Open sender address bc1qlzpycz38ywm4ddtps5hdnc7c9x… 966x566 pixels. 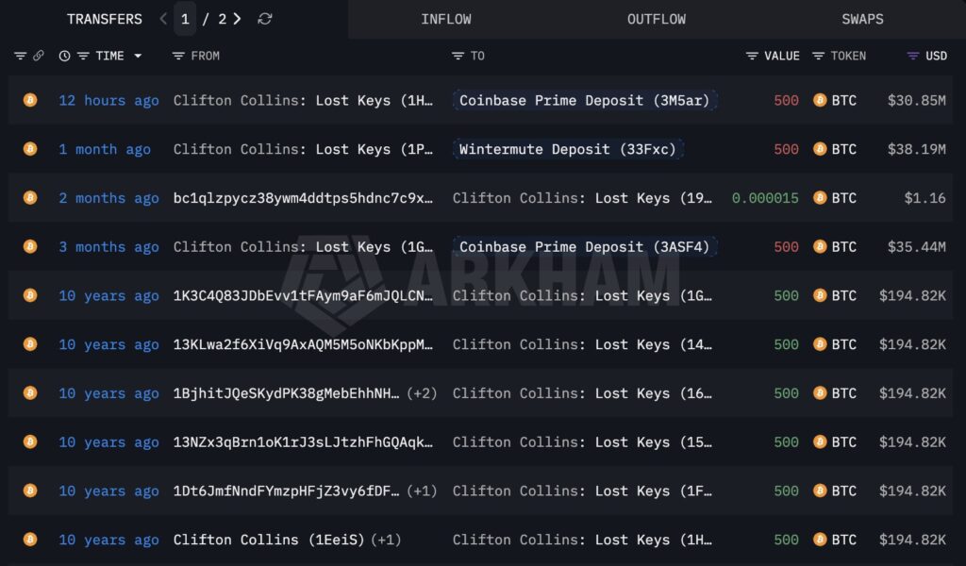[303, 198]
